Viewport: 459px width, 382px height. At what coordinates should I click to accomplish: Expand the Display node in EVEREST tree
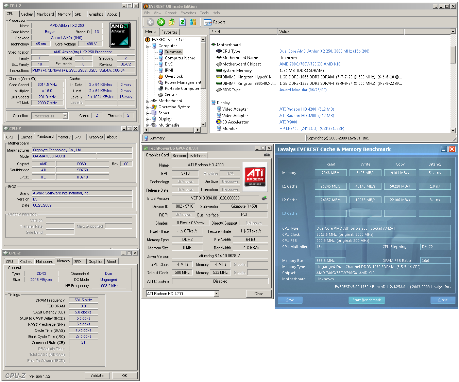point(148,119)
